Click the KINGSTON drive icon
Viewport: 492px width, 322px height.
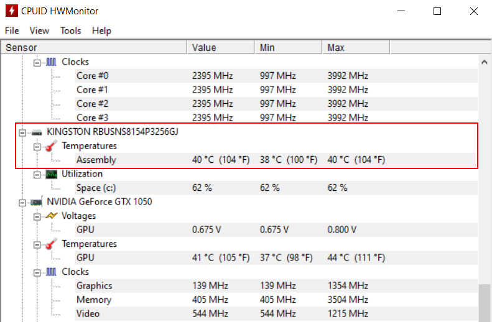tap(37, 132)
